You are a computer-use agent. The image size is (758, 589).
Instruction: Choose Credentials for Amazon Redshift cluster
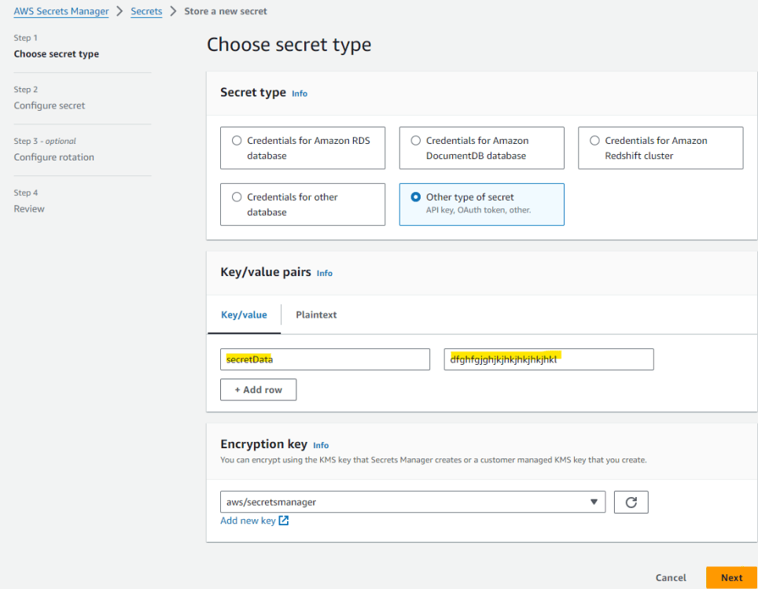(595, 141)
